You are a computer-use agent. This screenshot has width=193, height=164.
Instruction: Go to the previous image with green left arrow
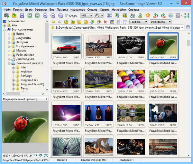pyautogui.click(x=30, y=15)
